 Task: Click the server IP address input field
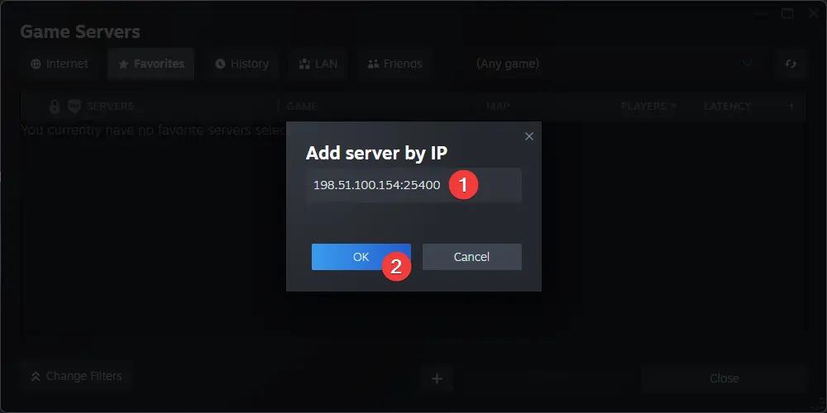(x=413, y=185)
